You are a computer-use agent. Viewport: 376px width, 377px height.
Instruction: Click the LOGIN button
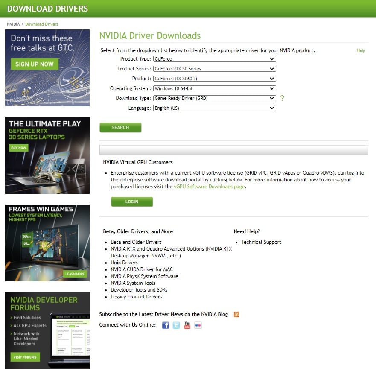click(x=132, y=202)
